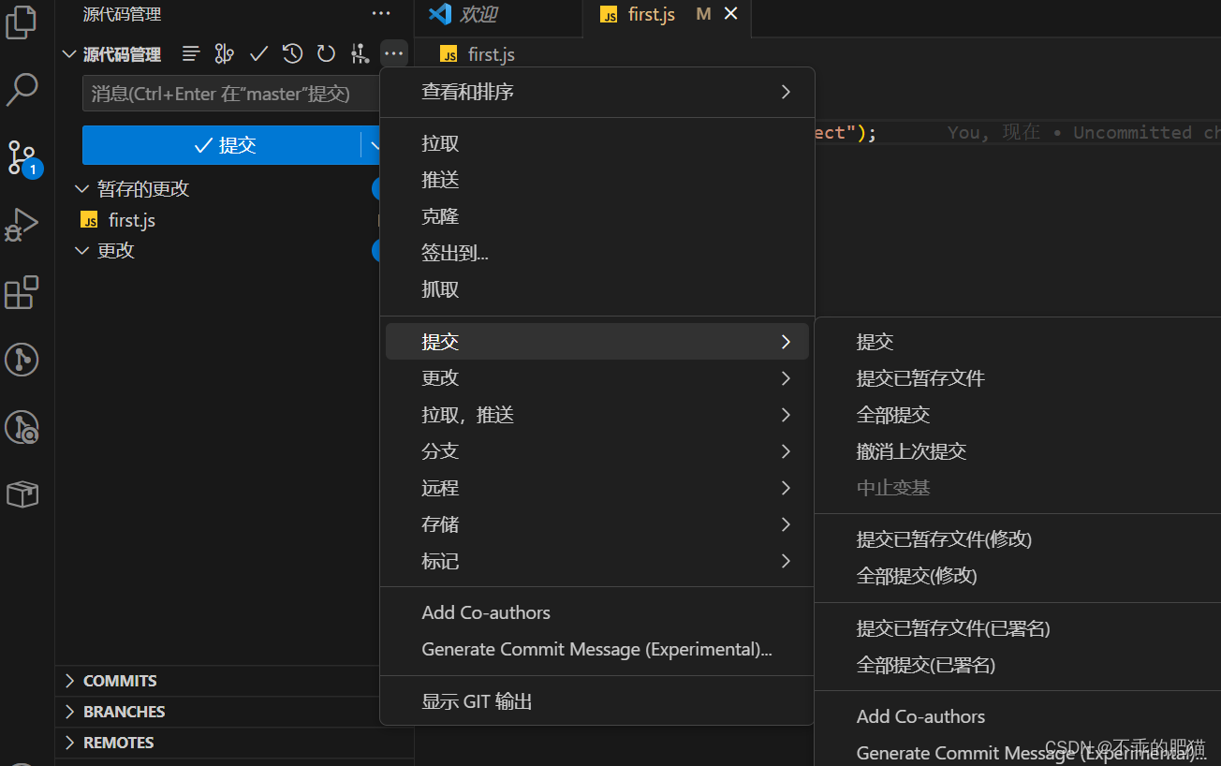Click the commit message input field
Screen dimensions: 1221x766
tap(231, 94)
